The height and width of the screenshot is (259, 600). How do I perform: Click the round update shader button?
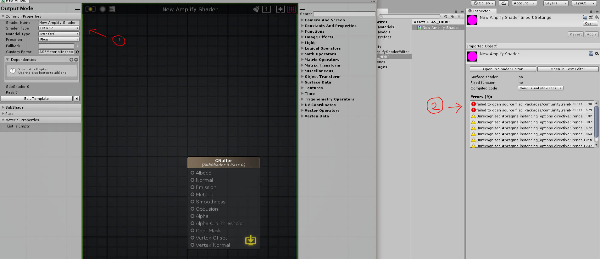[103, 9]
